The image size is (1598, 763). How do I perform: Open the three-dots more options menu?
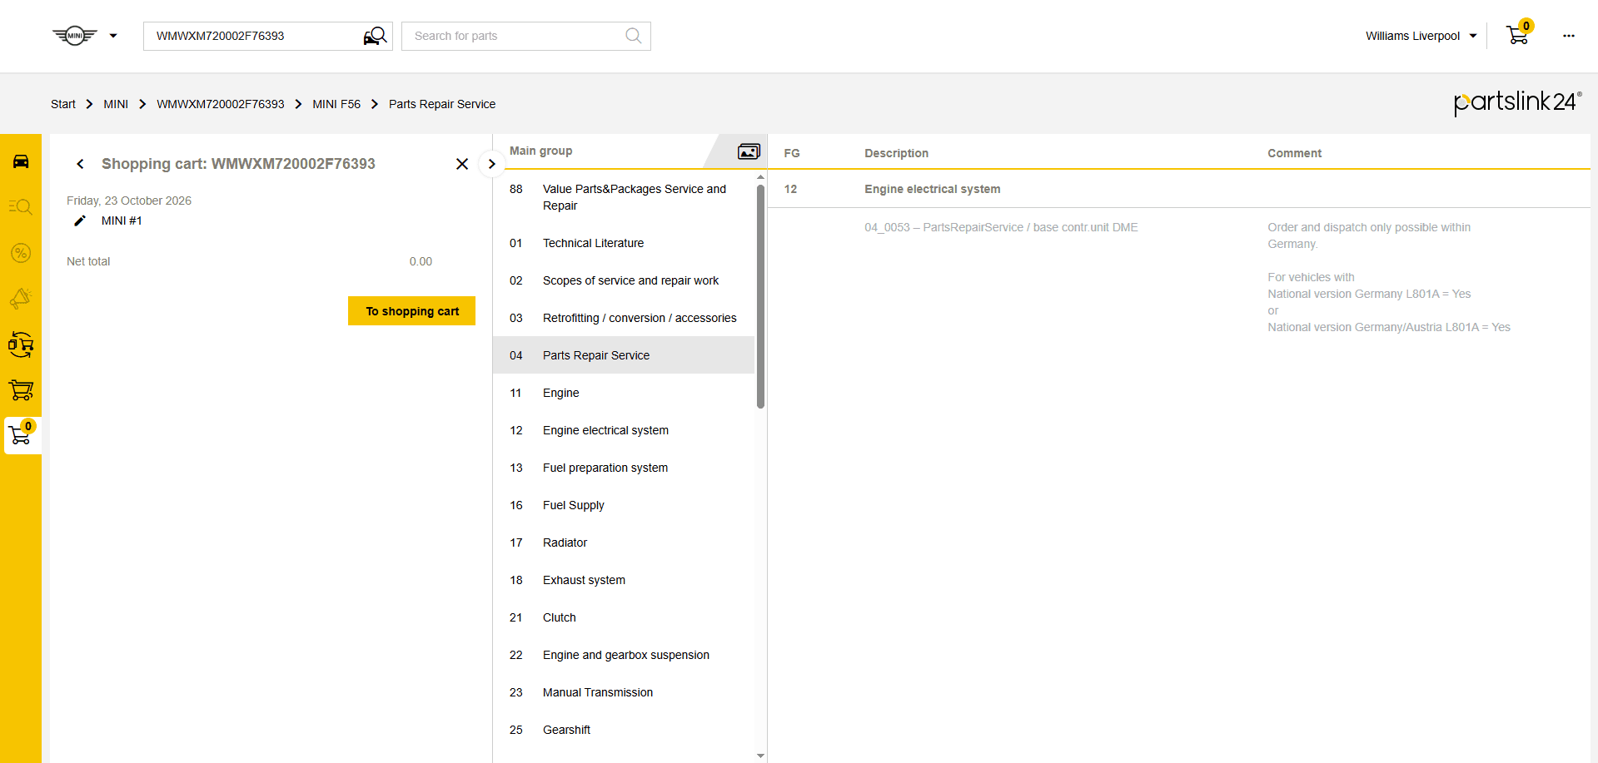[x=1569, y=36]
